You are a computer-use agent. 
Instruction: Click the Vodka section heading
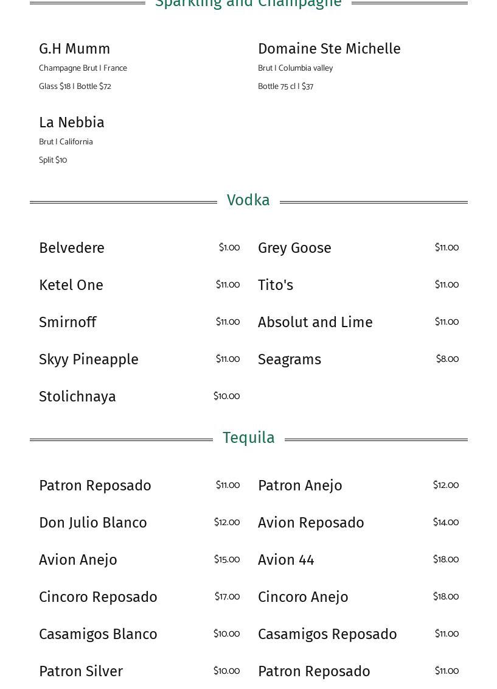[248, 200]
